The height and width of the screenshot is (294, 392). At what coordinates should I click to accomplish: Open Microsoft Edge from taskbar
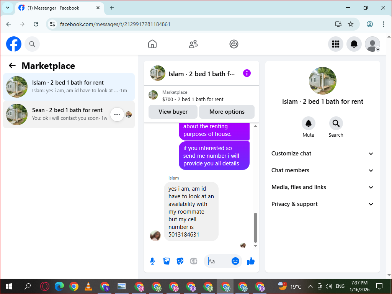(59, 286)
